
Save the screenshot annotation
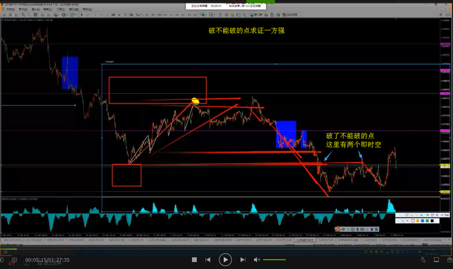[432, 215]
